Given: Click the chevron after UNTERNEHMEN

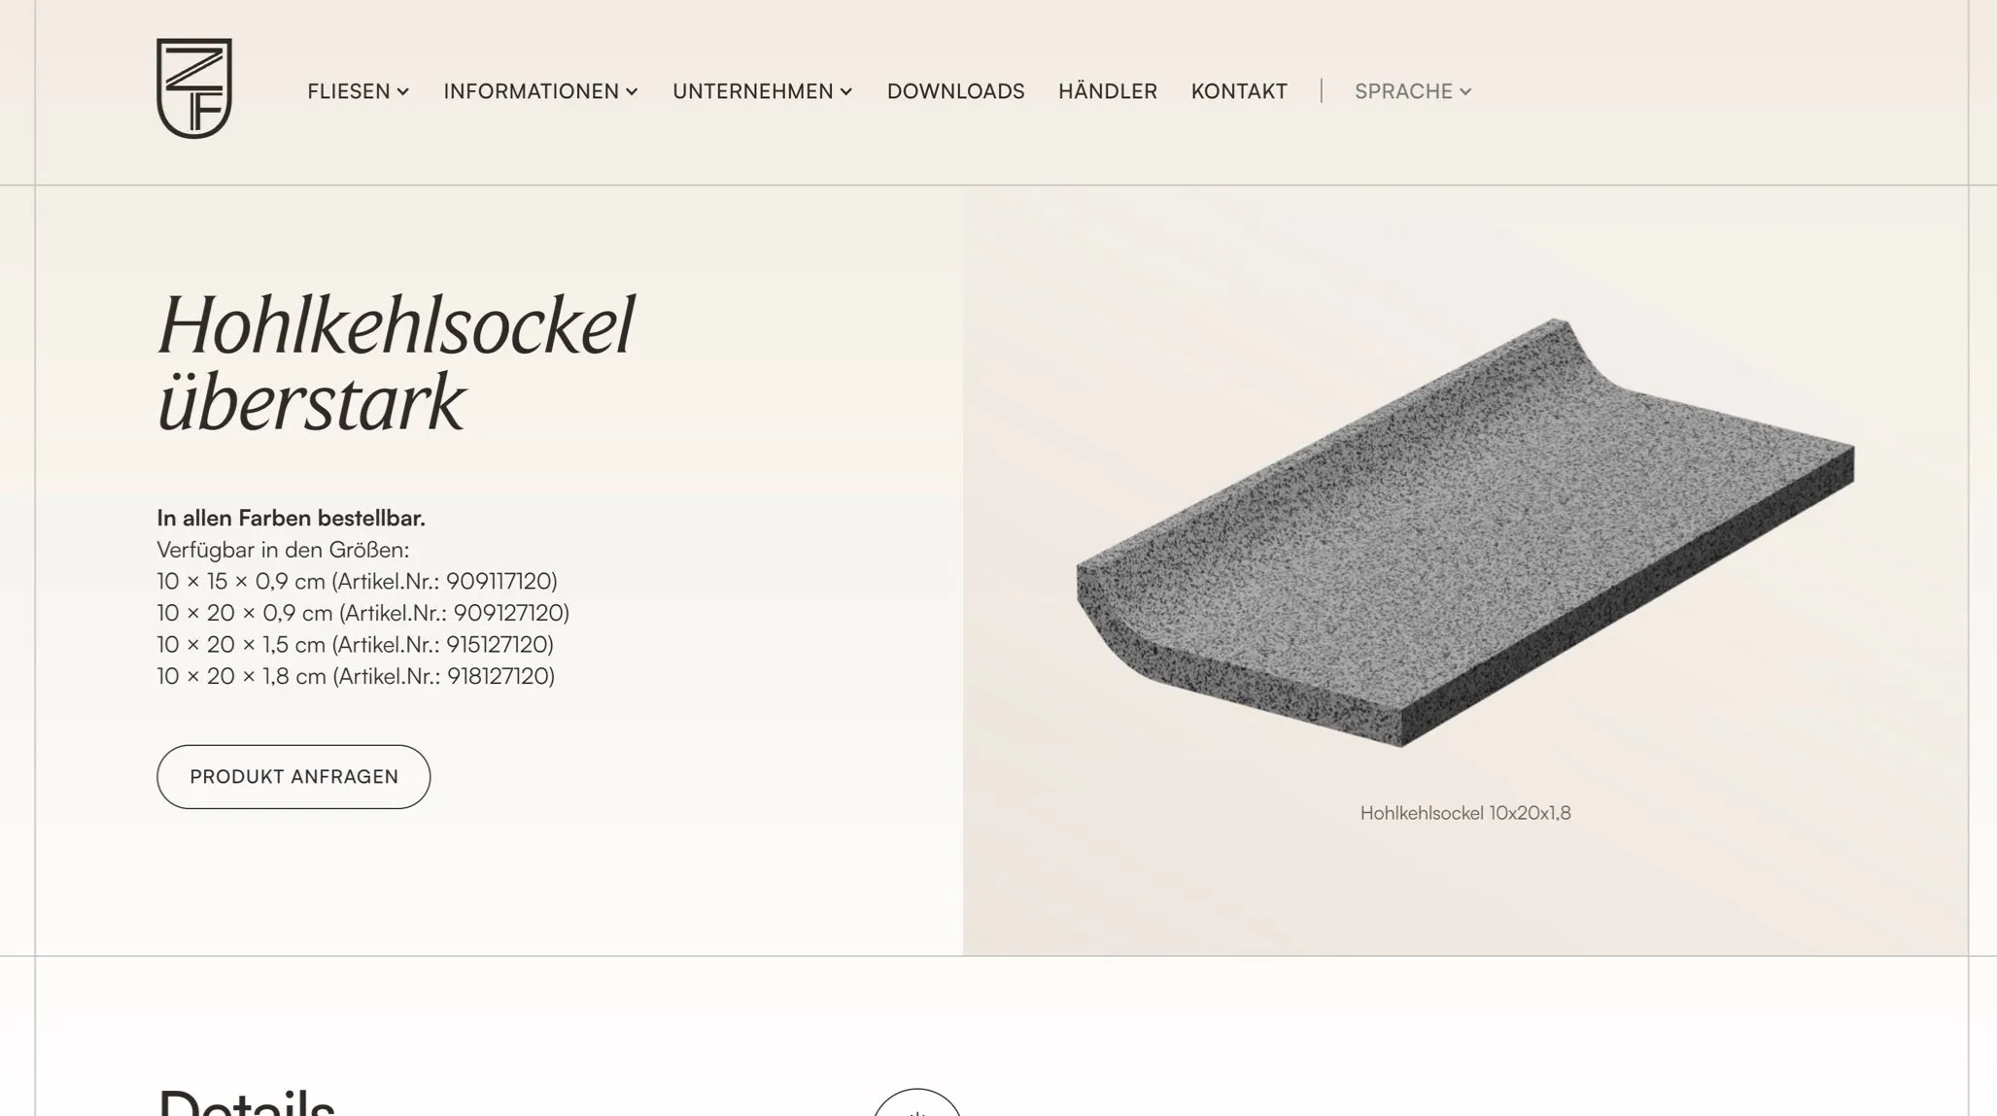Looking at the screenshot, I should (x=846, y=92).
